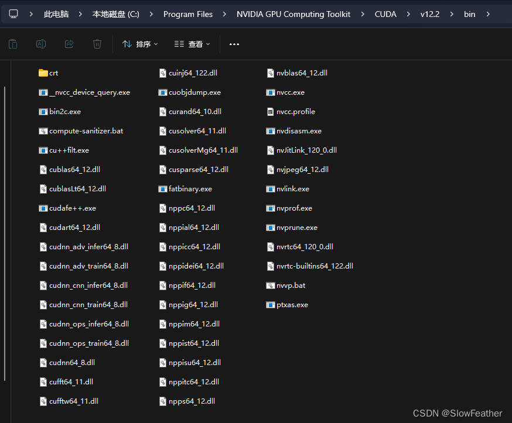Image resolution: width=512 pixels, height=423 pixels.
Task: Expand chevron after 本地磁盘 (C:) breadcrumb
Action: (x=151, y=14)
